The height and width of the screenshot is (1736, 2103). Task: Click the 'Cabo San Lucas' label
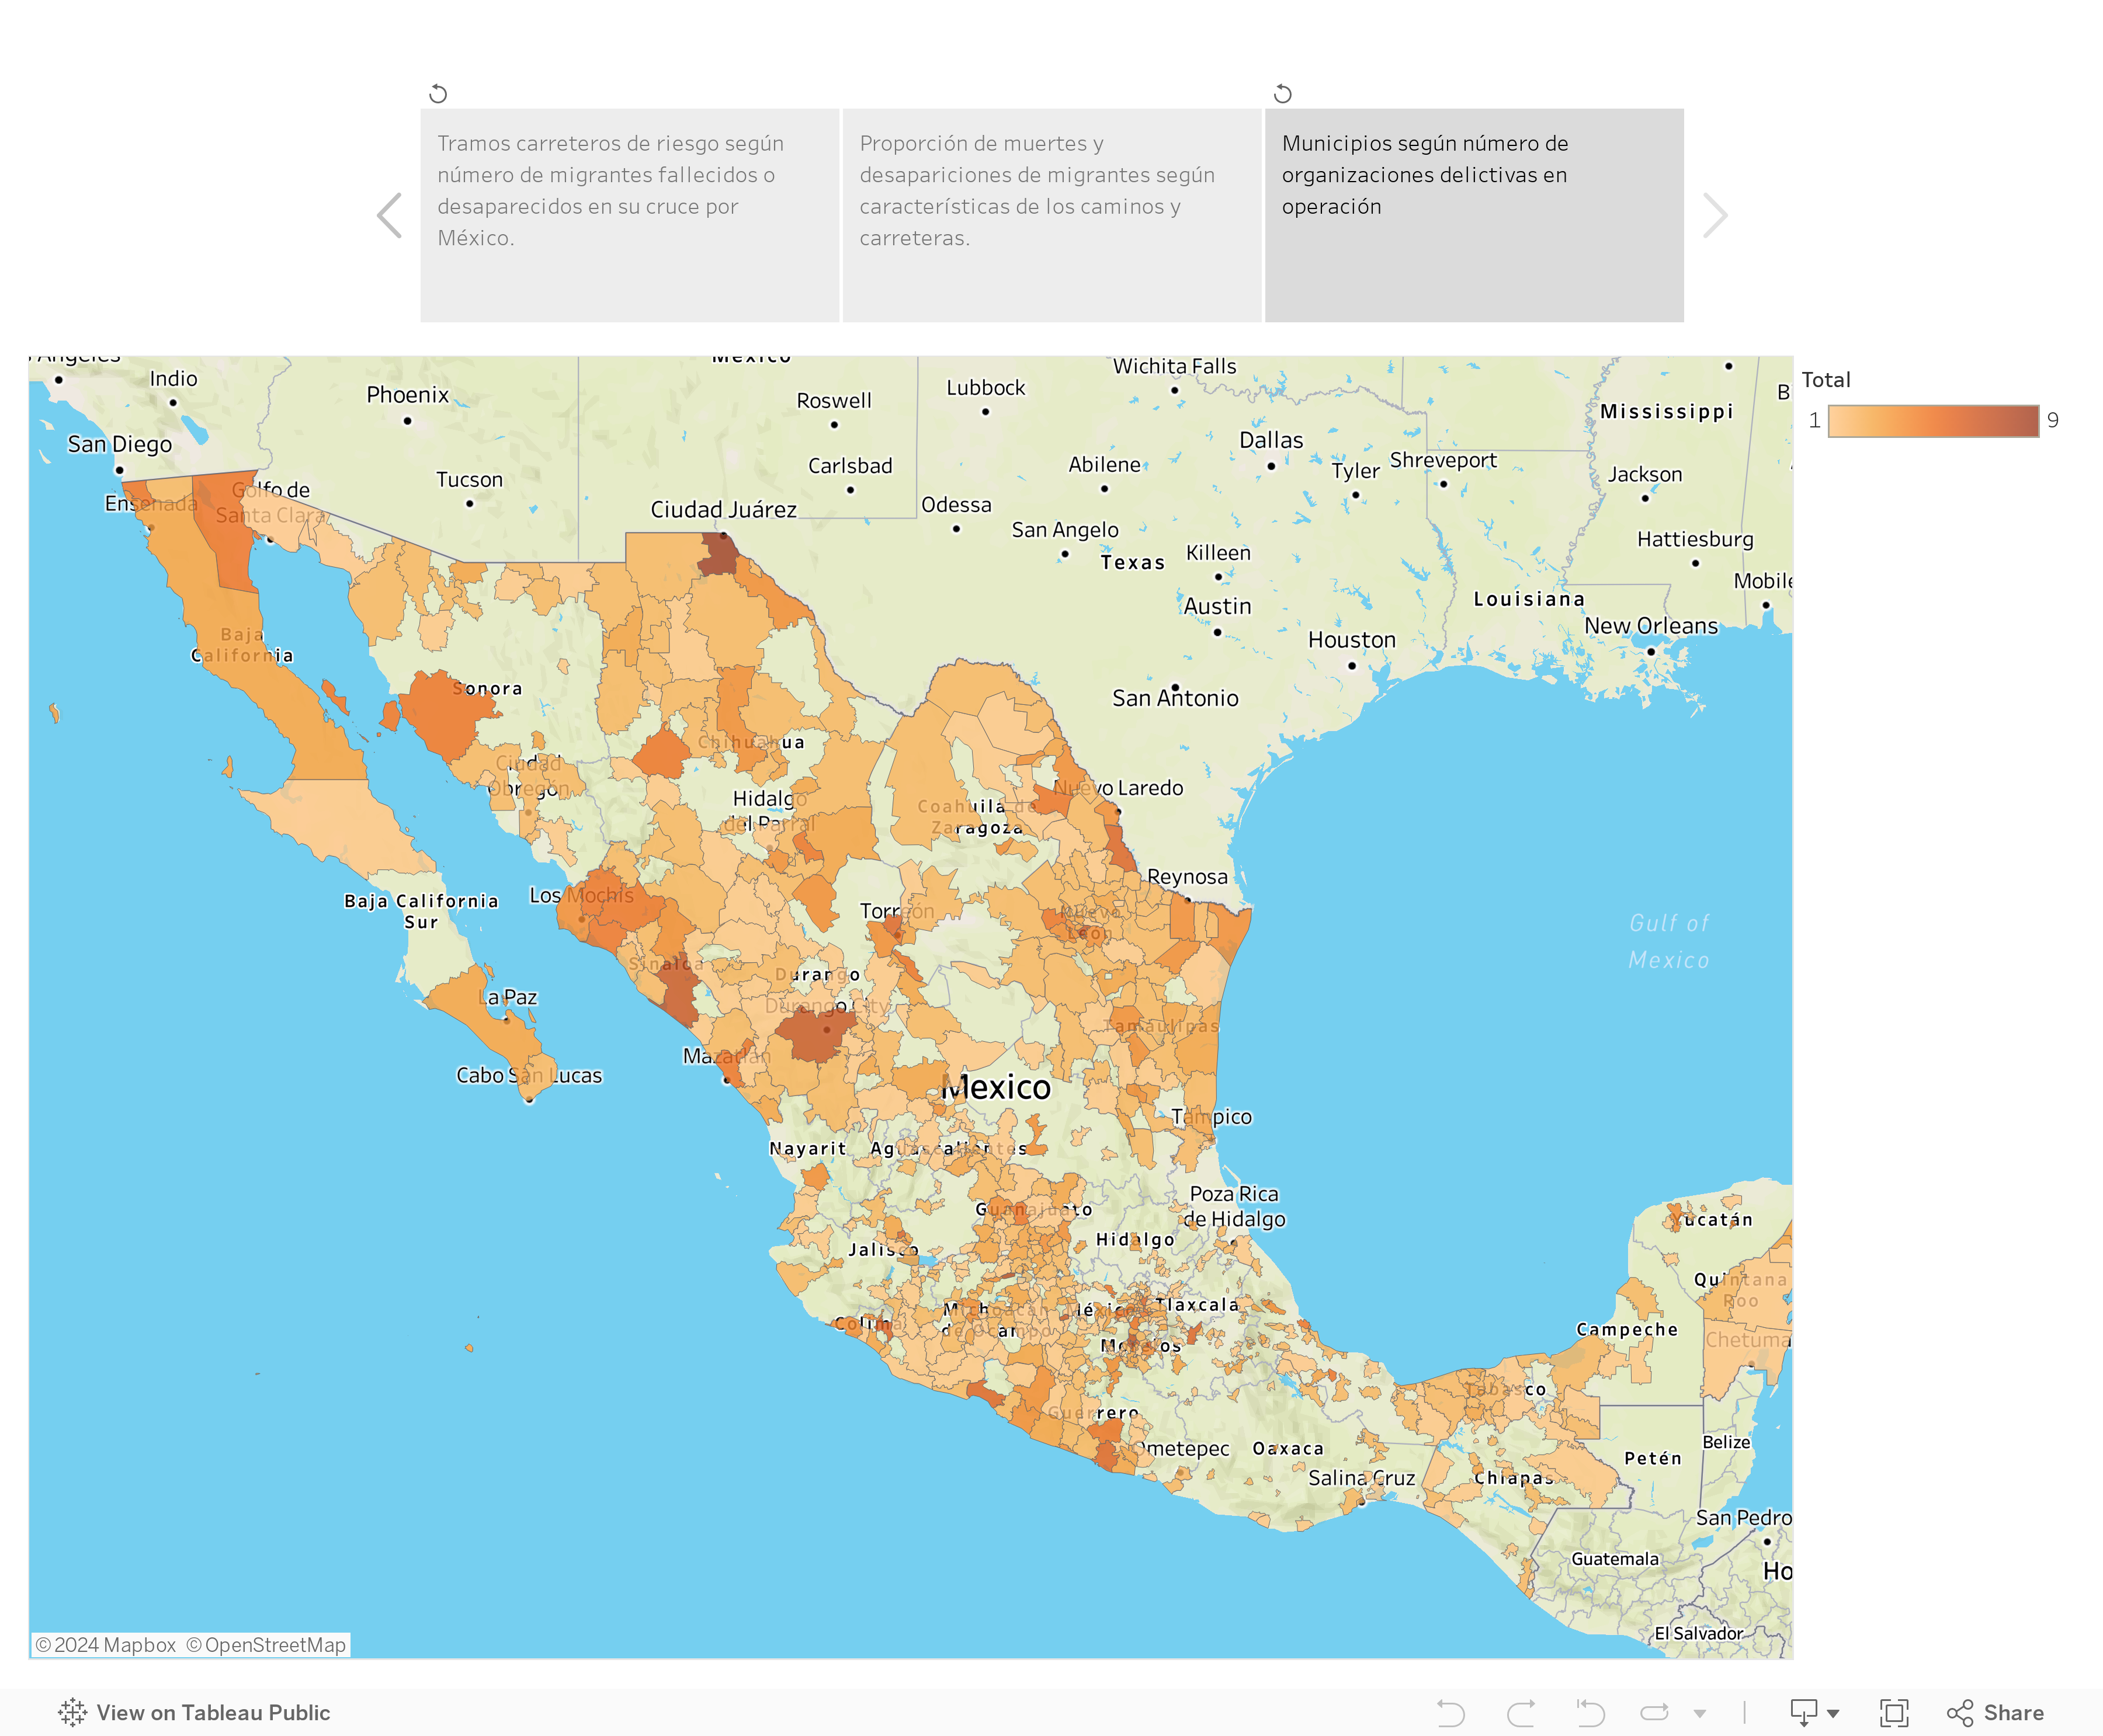529,1076
